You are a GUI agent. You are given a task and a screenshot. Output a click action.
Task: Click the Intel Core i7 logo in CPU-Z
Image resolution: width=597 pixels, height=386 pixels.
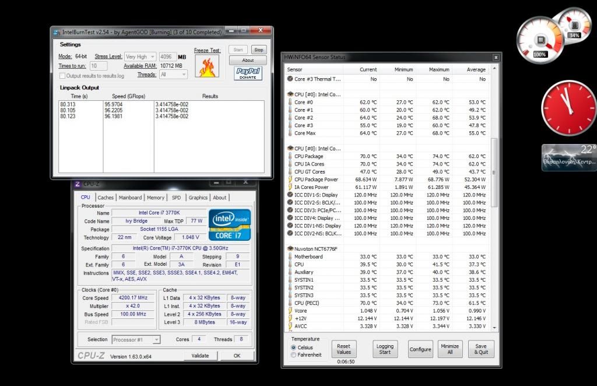(x=230, y=223)
